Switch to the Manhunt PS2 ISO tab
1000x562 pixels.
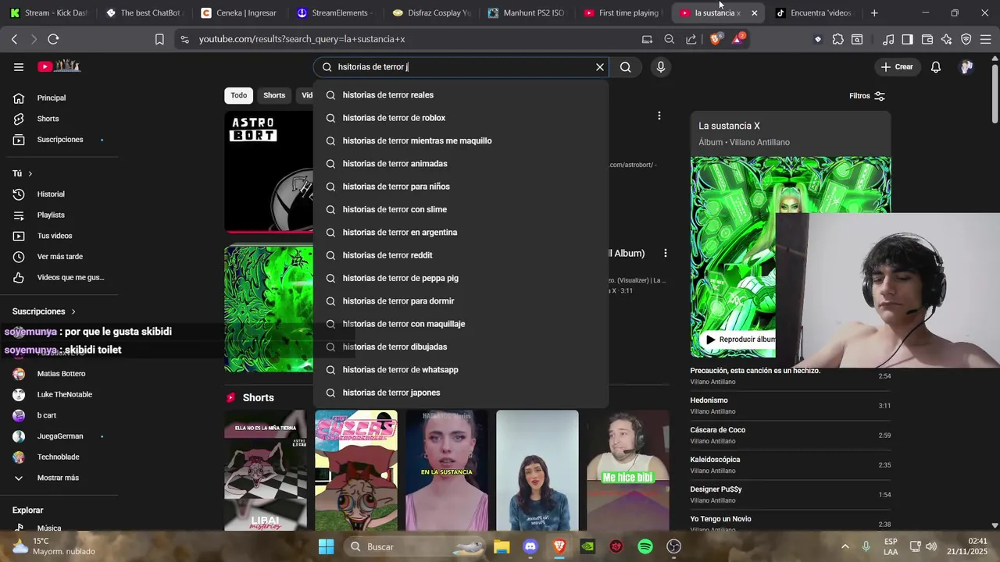[526, 12]
